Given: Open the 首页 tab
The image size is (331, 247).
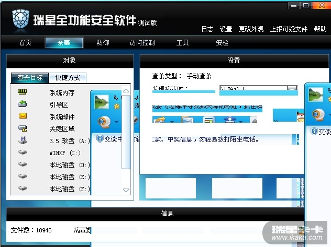Looking at the screenshot, I should (25, 43).
